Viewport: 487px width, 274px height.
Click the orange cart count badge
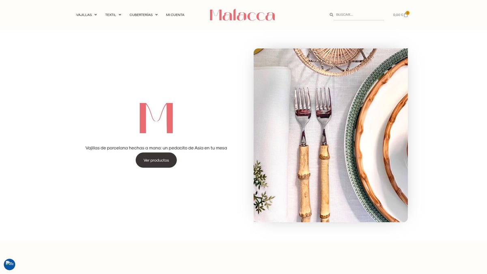tap(407, 13)
